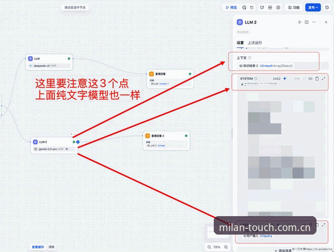The image size is (334, 252).
Task: Click the blue LLM icon on the LLM node
Action: 30,58
